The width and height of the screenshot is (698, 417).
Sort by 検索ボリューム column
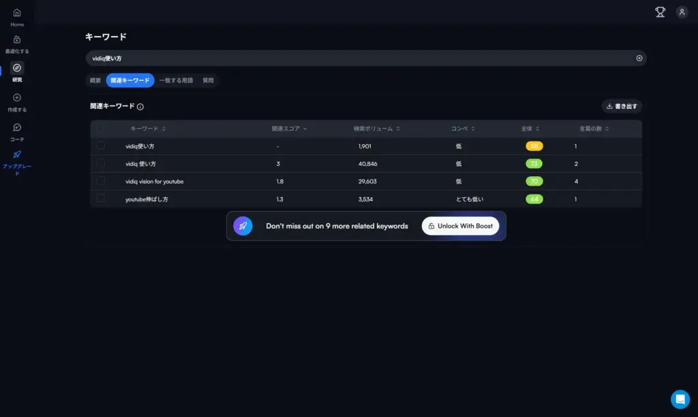click(376, 129)
